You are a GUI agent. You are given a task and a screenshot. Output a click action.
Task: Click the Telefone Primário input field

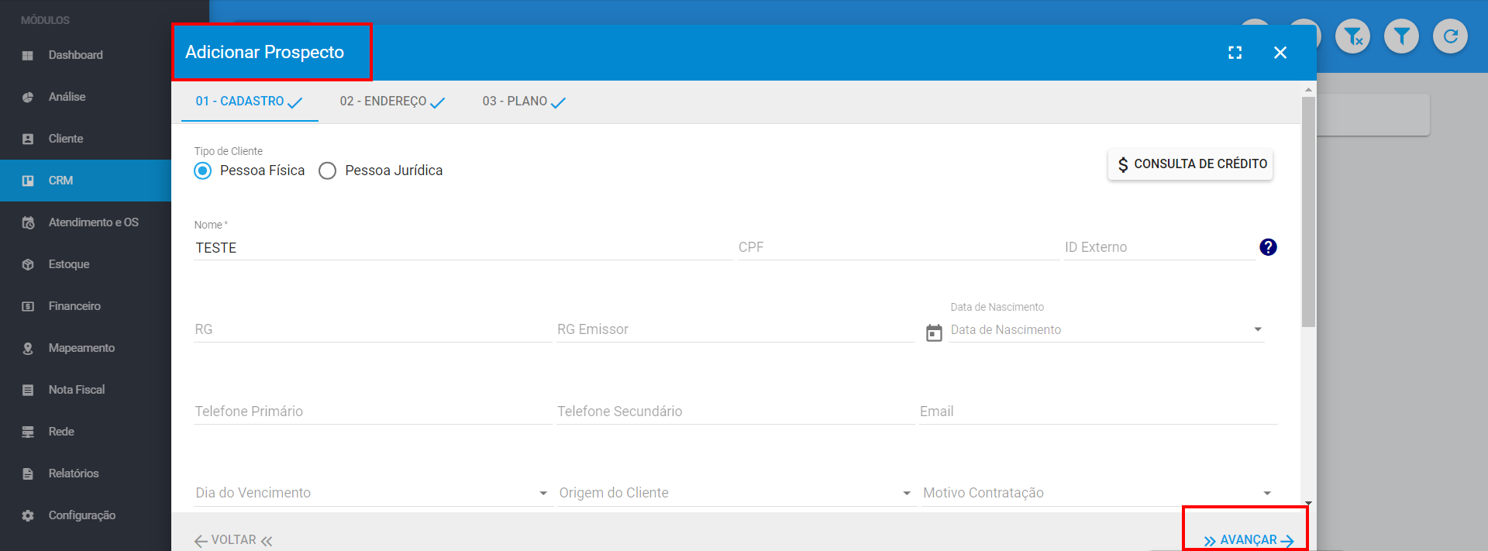[372, 412]
